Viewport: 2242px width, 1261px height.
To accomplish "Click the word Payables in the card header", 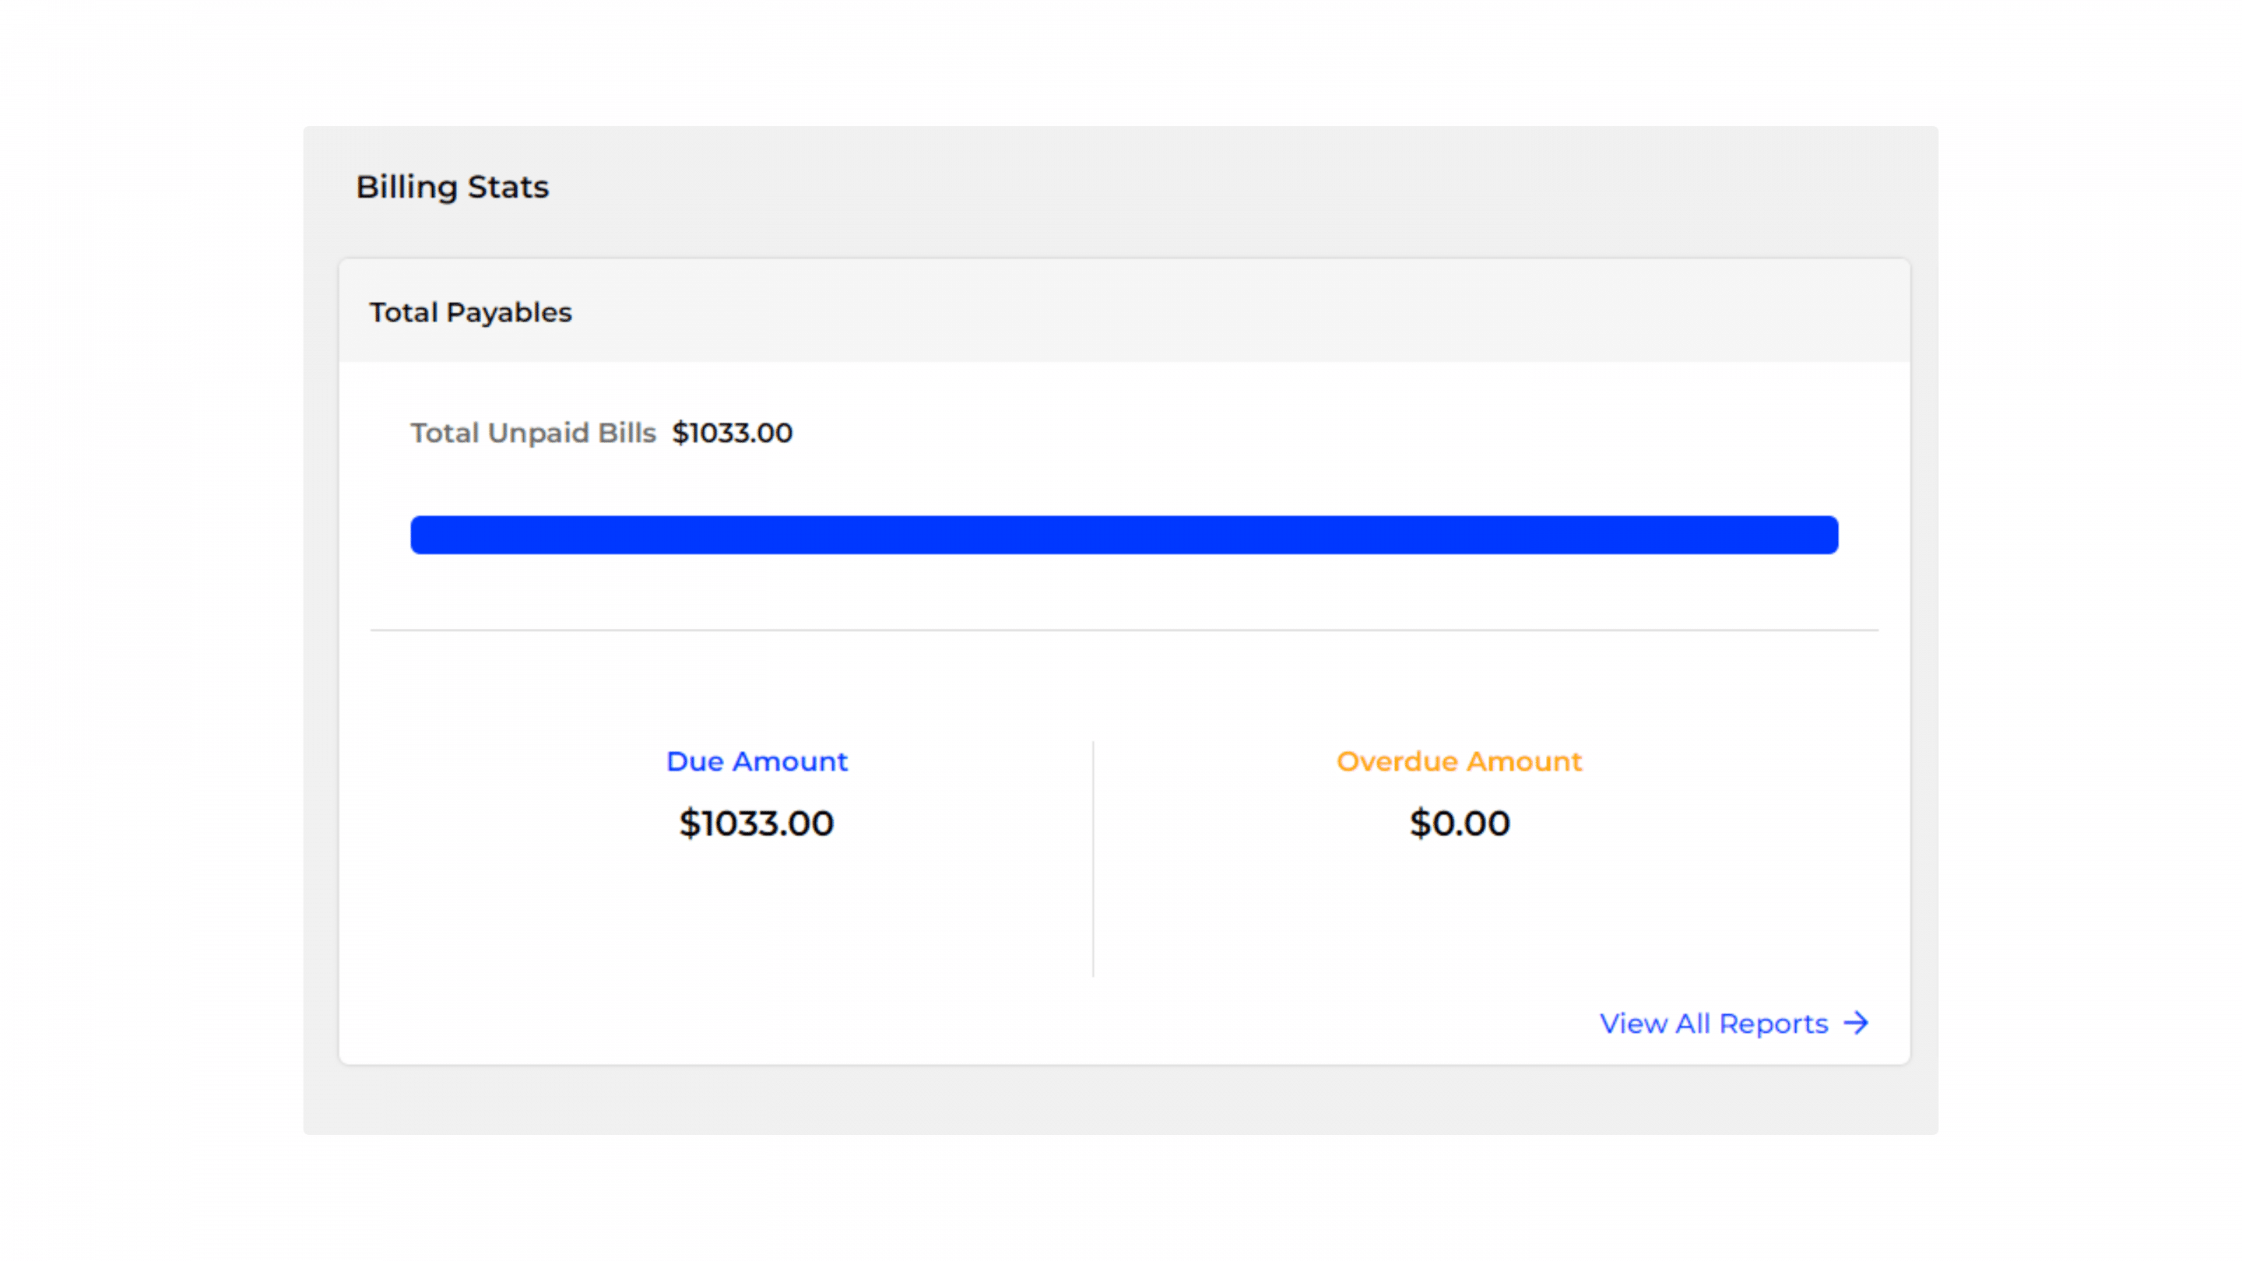I will click(508, 312).
